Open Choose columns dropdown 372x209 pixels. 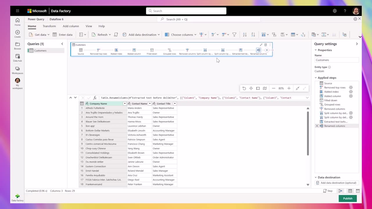(x=195, y=35)
